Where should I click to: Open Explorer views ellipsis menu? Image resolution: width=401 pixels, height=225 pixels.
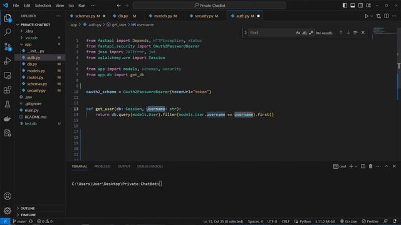(x=58, y=16)
